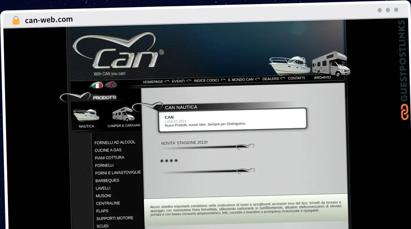
Task: Click the four dots entry
Action: 169,160
